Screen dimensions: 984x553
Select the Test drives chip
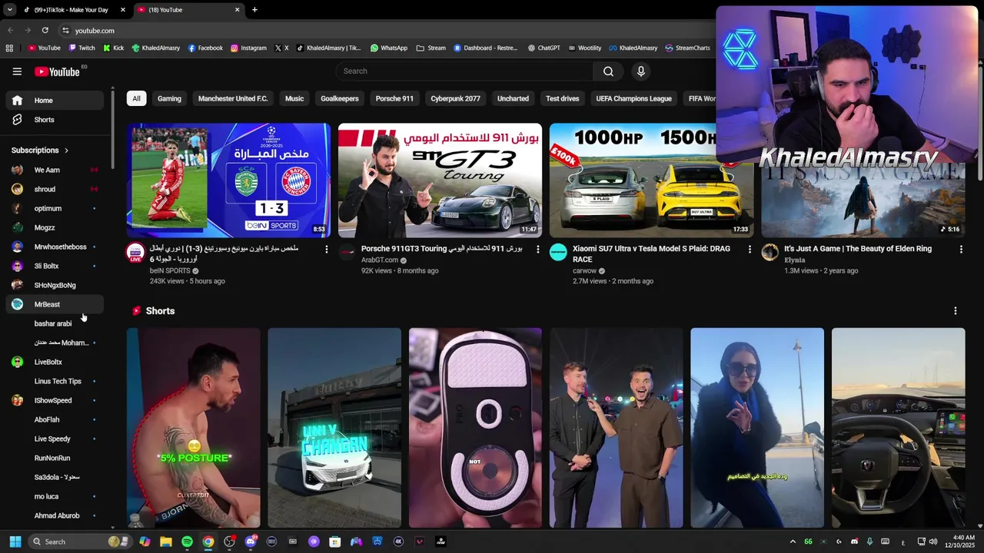tap(563, 98)
